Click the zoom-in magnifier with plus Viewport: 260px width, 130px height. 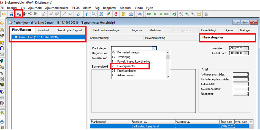point(187,14)
